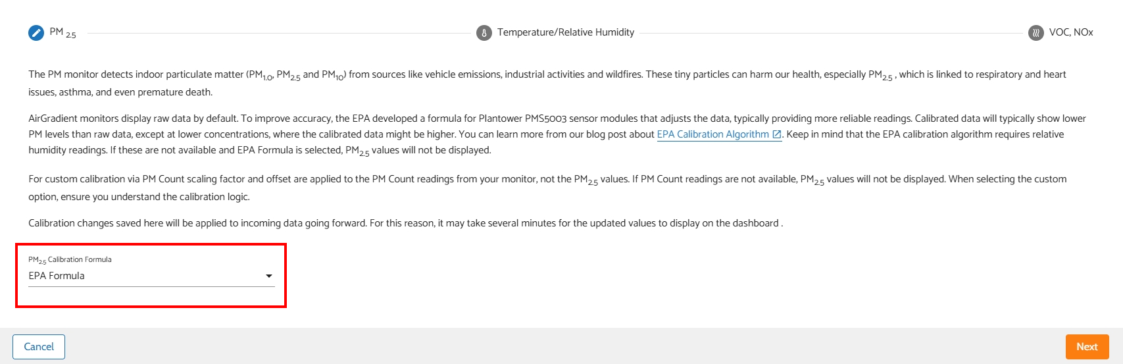The width and height of the screenshot is (1123, 364).
Task: Click the thermometer icon in the stepper
Action: (484, 33)
